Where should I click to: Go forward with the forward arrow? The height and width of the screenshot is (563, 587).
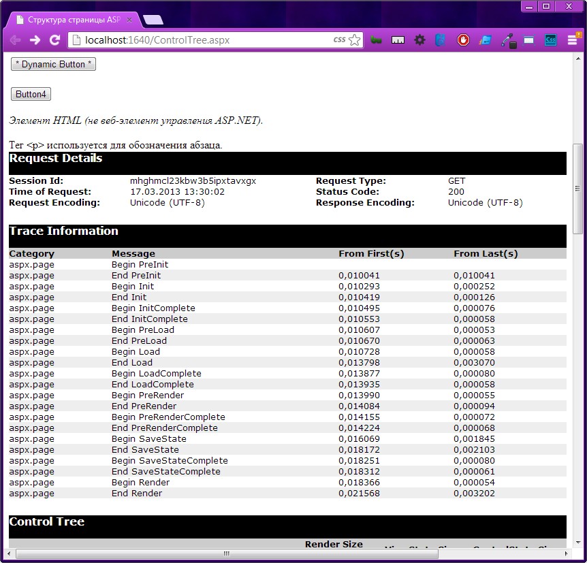pos(35,40)
